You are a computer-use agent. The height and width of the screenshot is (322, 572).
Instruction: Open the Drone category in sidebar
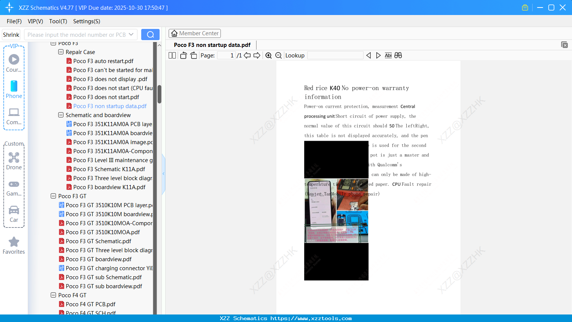14,161
